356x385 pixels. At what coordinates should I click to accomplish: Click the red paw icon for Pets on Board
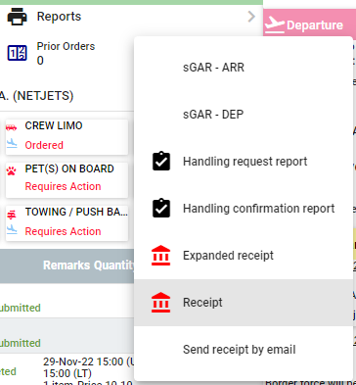(12, 170)
